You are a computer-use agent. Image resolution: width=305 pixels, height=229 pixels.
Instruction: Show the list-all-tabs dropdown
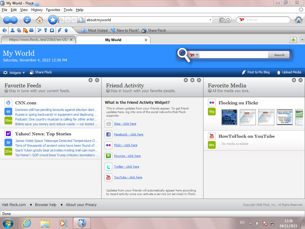[302, 40]
